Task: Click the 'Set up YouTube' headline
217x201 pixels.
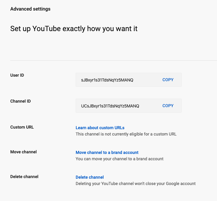Action: click(x=74, y=29)
